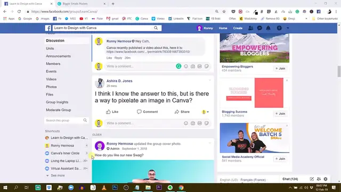The height and width of the screenshot is (192, 341).
Task: Add GIF in the upper comment box
Action: 200,66
